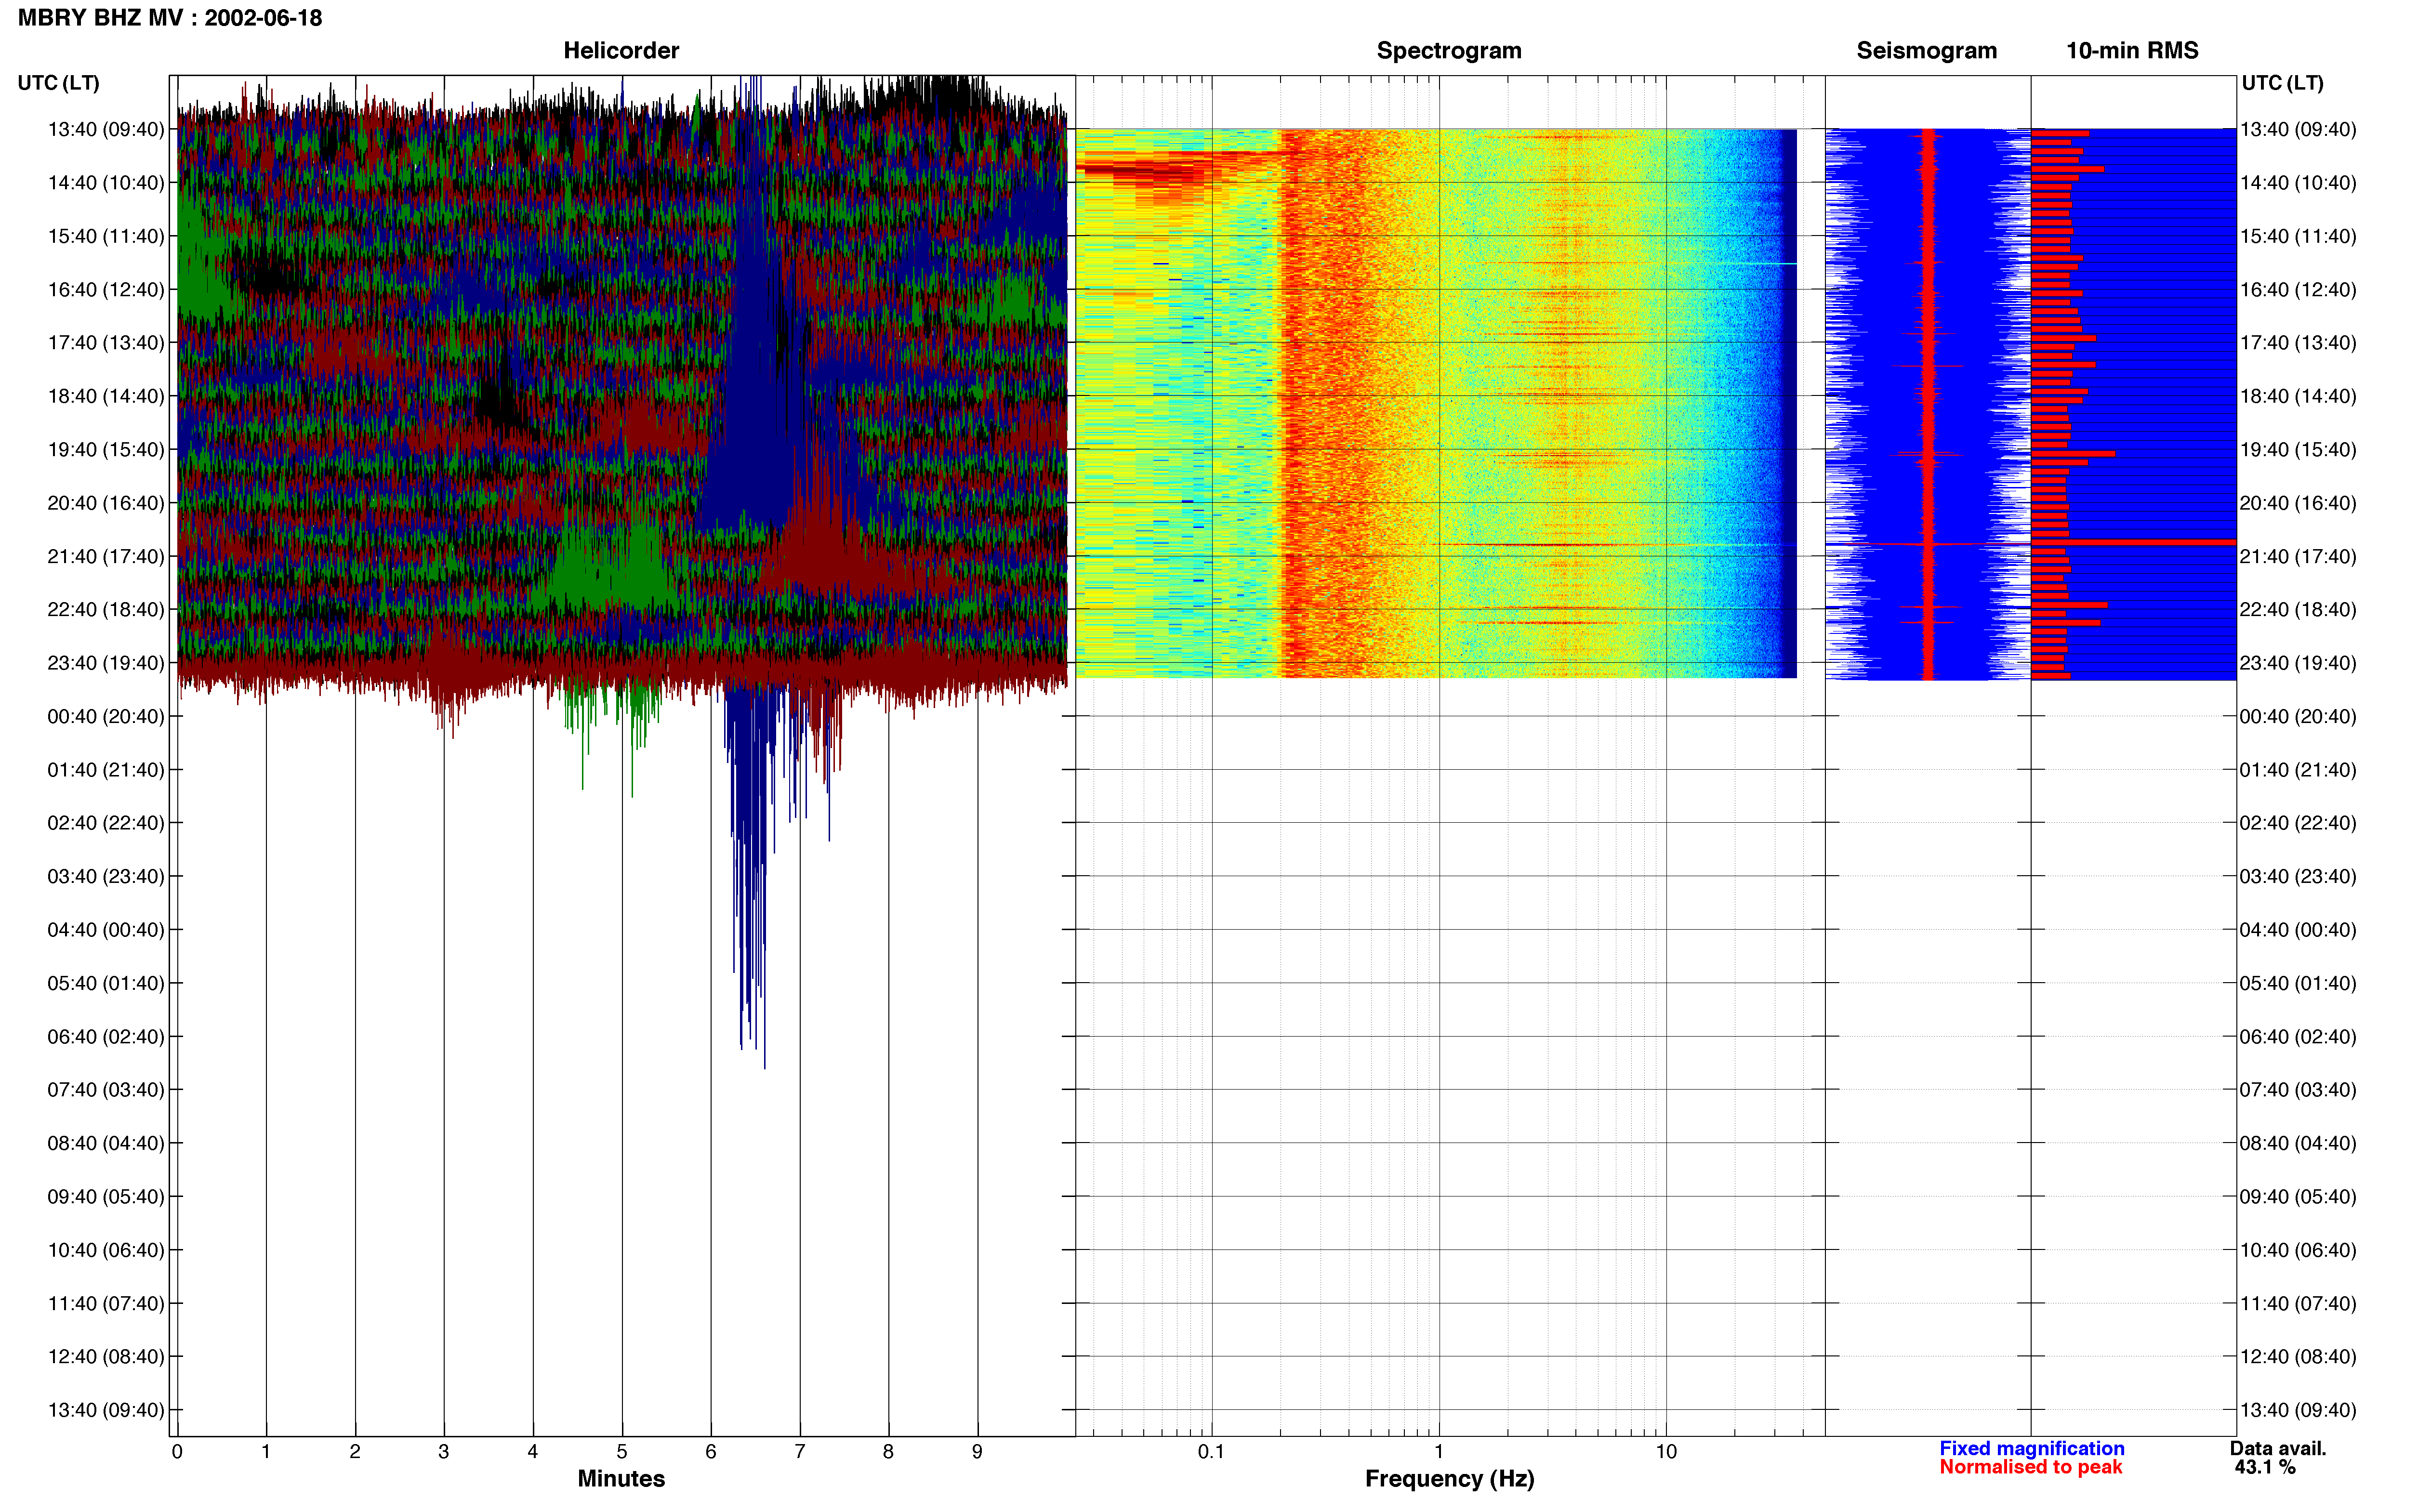The height and width of the screenshot is (1512, 2418).
Task: Click frequency tick label '1'
Action: pyautogui.click(x=1439, y=1452)
